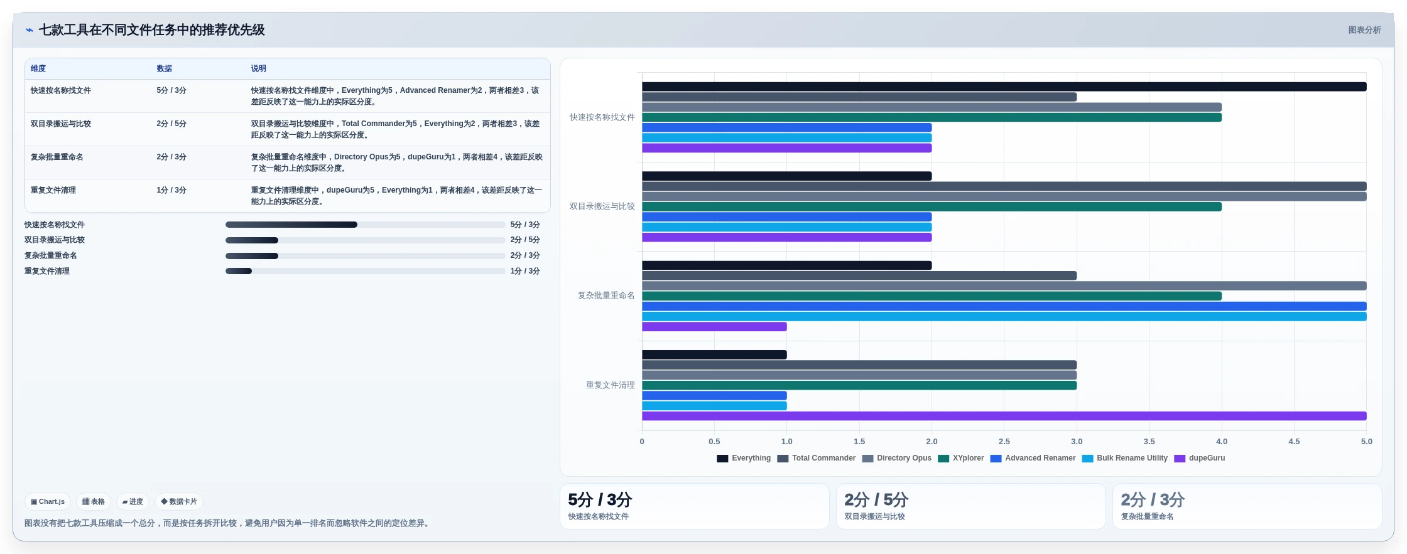
Task: Select the Chart.js tag chip
Action: click(48, 502)
